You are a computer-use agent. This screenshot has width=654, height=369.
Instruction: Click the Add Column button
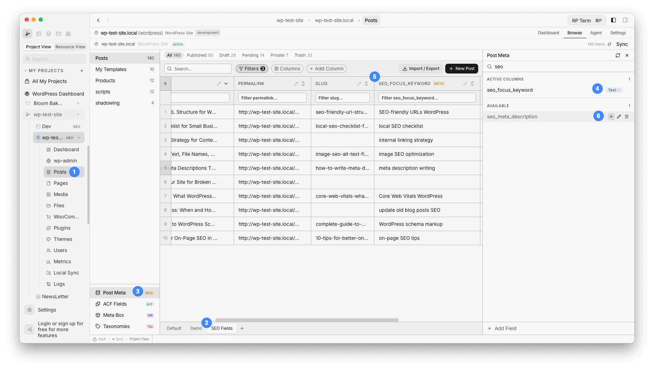point(326,69)
